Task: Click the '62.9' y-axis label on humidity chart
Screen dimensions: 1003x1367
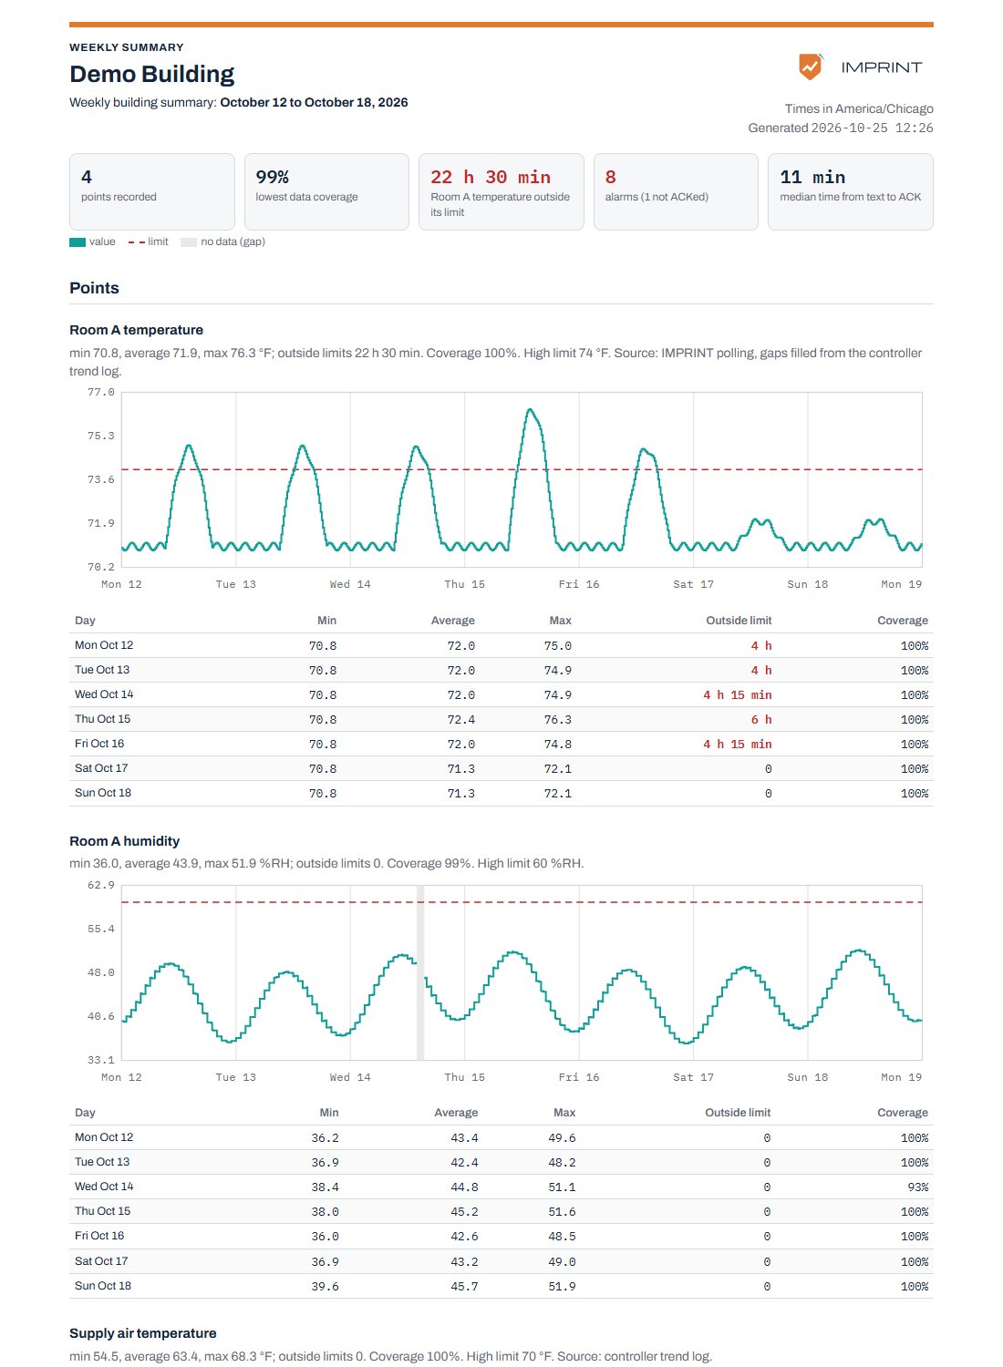Action: tap(101, 885)
